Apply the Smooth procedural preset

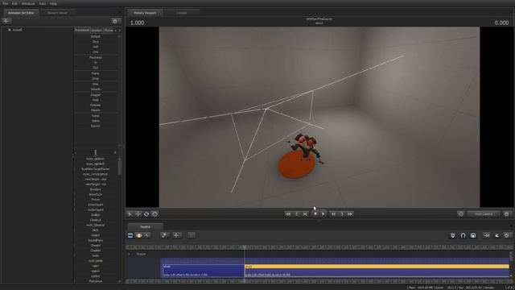click(96, 89)
